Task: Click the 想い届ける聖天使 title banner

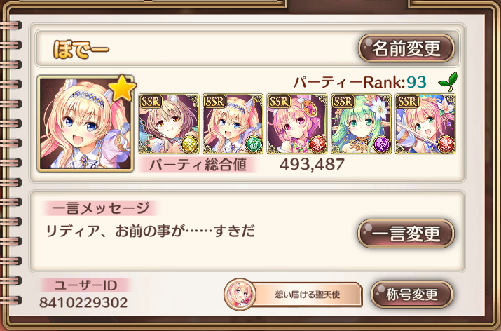Action: [x=308, y=295]
